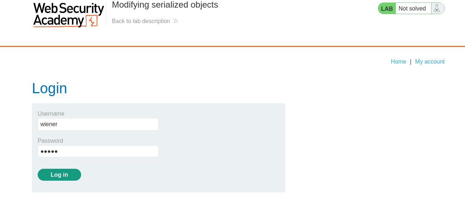
Task: Click the green LAB badge
Action: tap(387, 9)
